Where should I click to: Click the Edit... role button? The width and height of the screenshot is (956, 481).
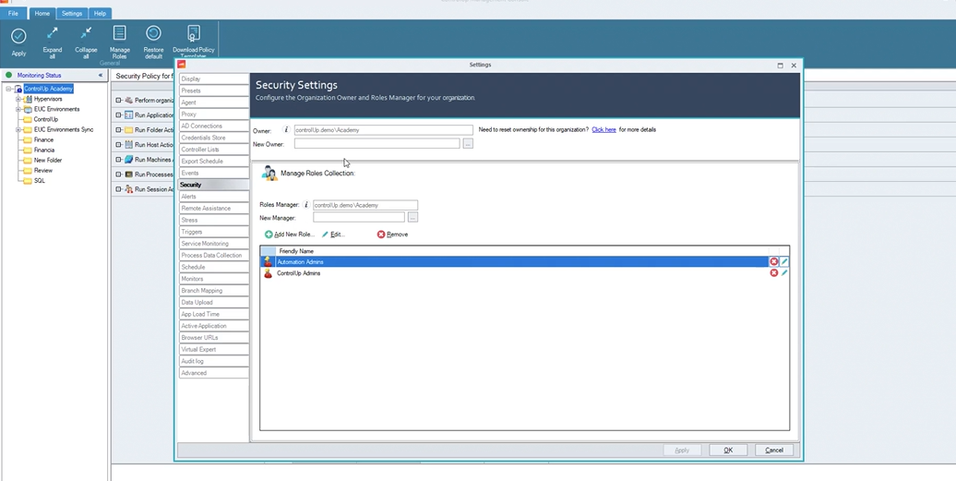pos(333,234)
